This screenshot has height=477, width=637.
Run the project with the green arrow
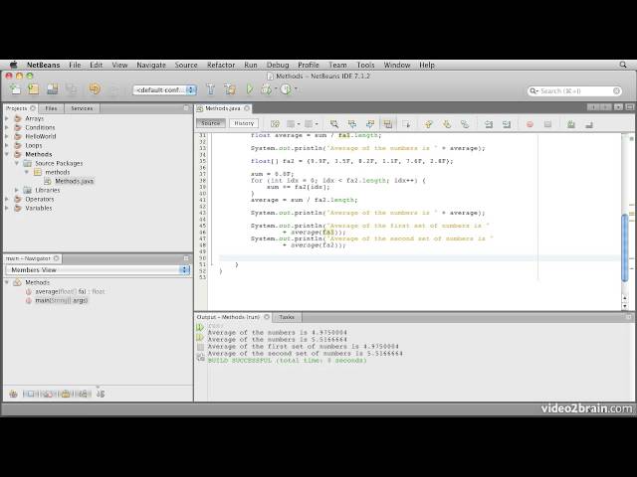pos(250,89)
